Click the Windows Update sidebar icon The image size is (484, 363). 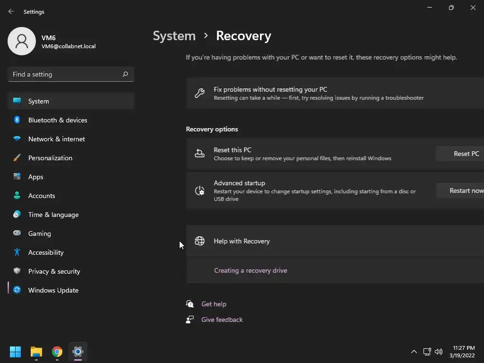pos(17,290)
